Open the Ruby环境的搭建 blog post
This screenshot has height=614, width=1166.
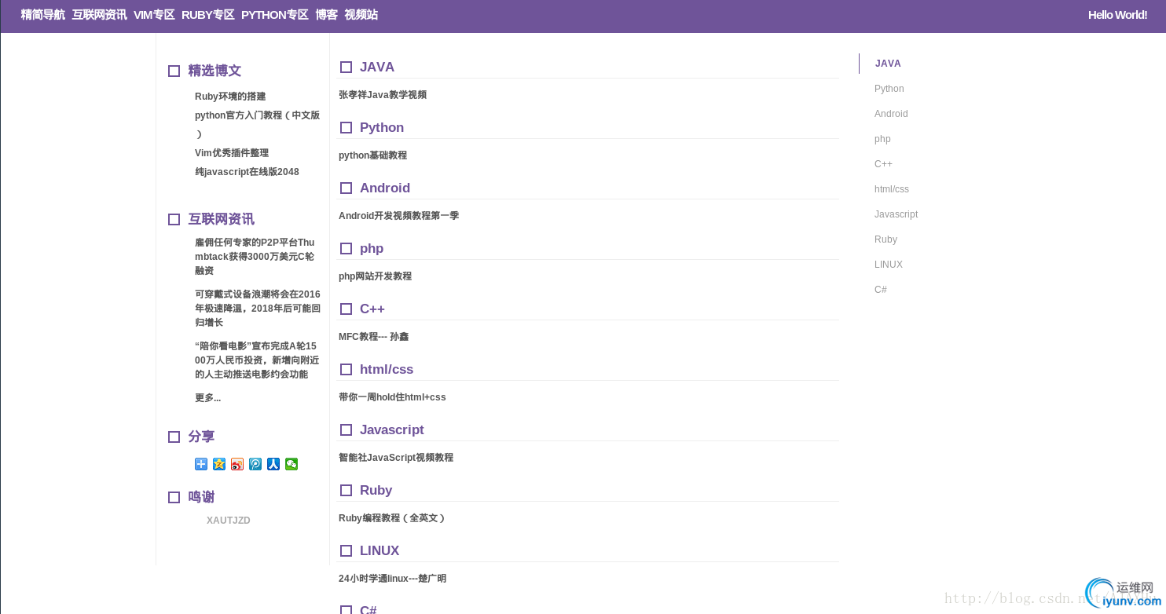coord(230,97)
